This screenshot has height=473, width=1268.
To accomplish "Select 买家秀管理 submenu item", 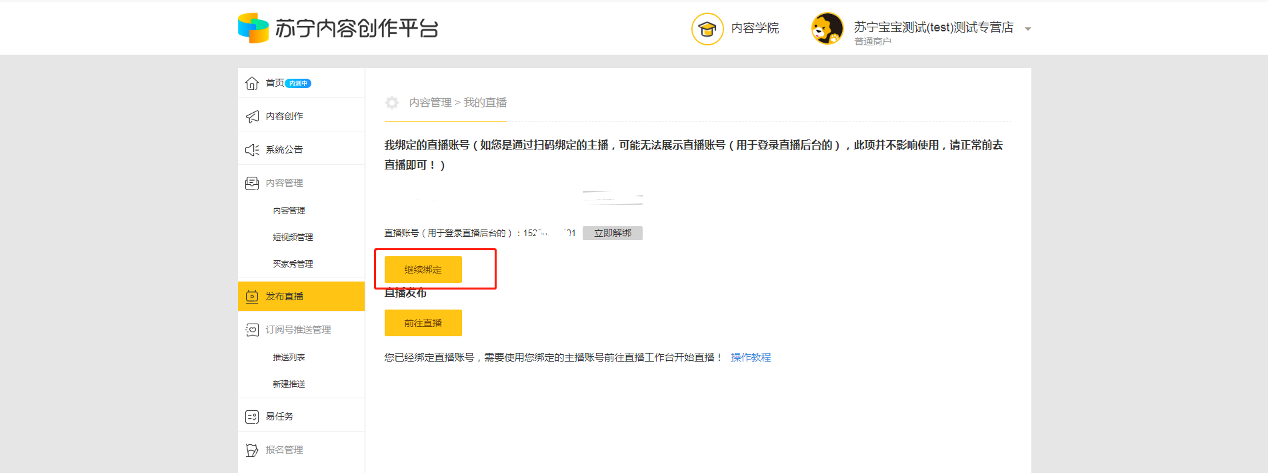I will [293, 264].
